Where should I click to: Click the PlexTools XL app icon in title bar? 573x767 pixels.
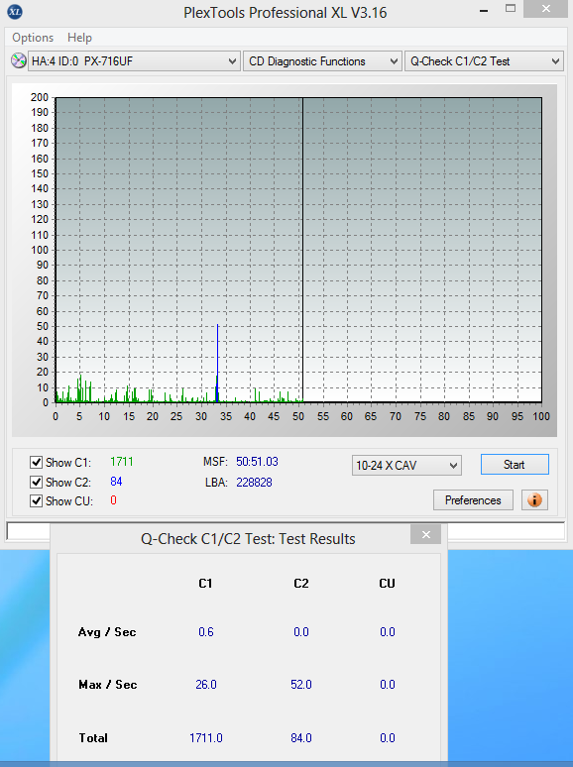(15, 12)
